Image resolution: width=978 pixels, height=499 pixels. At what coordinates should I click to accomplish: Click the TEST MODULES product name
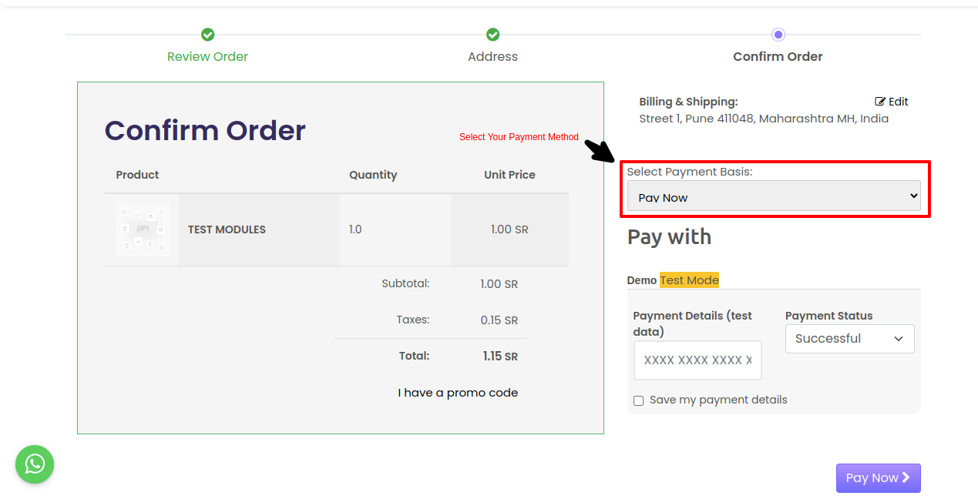pyautogui.click(x=227, y=229)
